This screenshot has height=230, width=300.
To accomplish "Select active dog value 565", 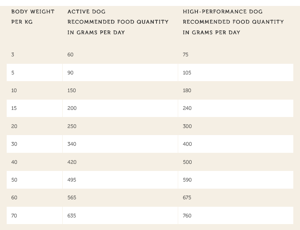I will [72, 197].
